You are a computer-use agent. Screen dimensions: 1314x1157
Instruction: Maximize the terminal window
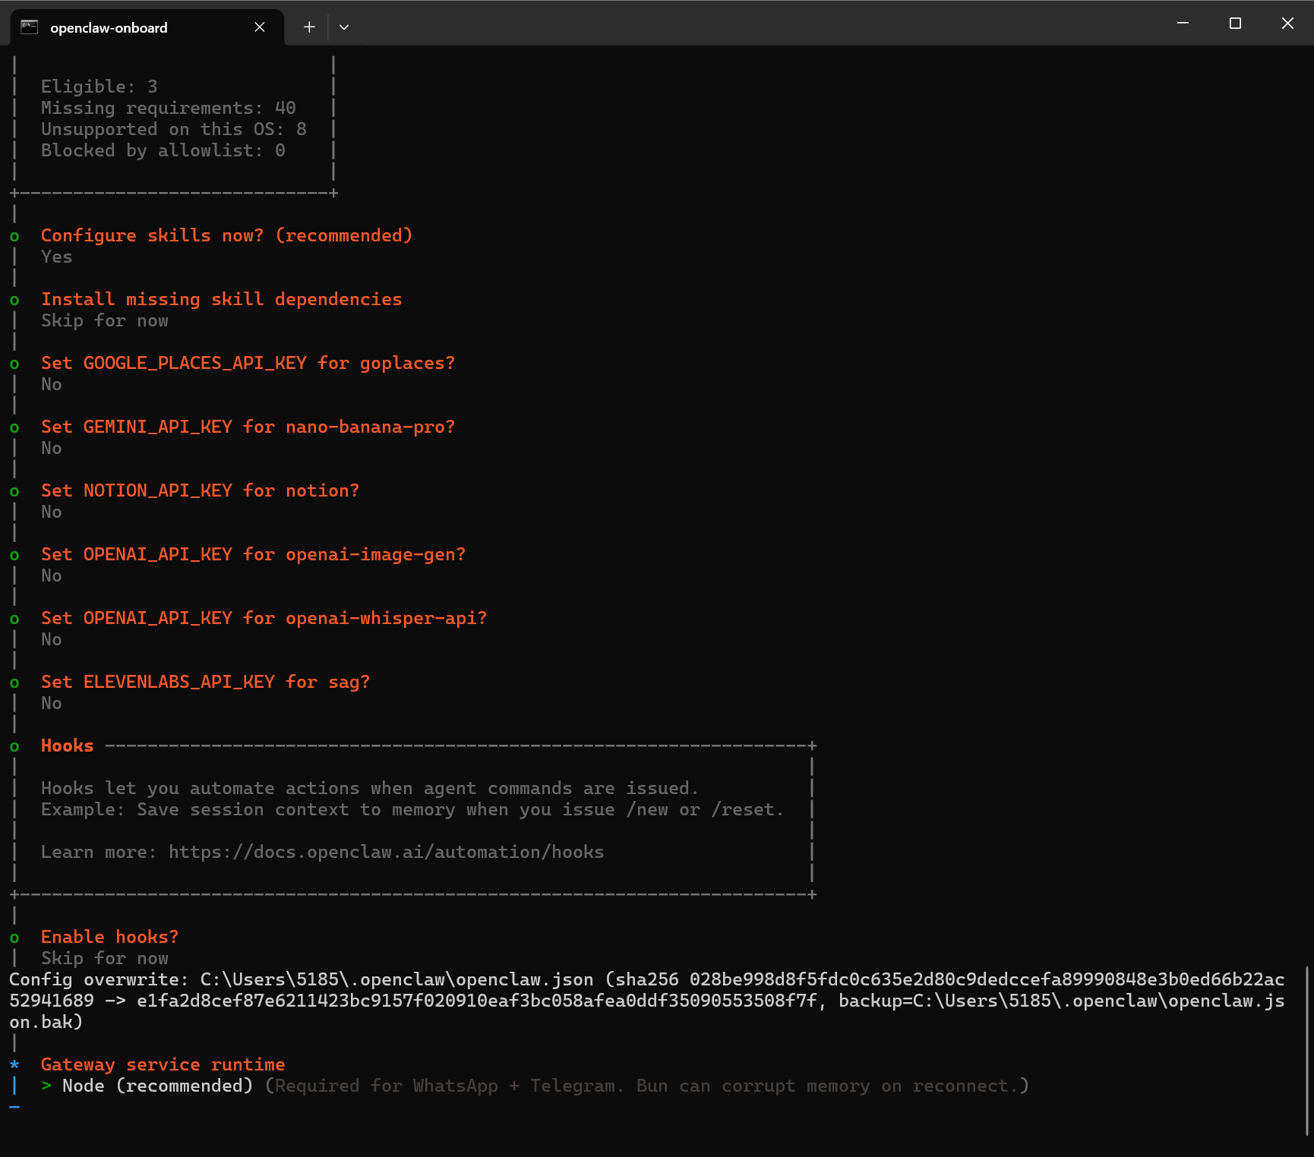(1235, 24)
